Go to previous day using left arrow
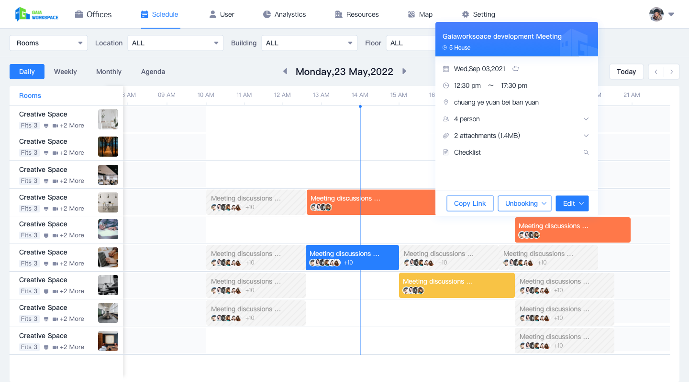689x382 pixels. point(285,72)
